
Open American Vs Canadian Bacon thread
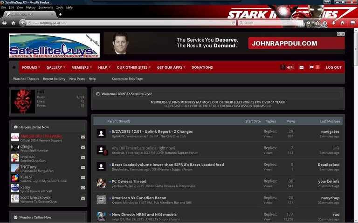[x=139, y=198]
